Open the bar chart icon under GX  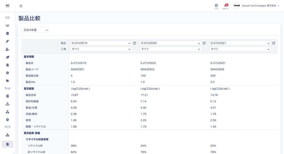[x=7, y=26]
